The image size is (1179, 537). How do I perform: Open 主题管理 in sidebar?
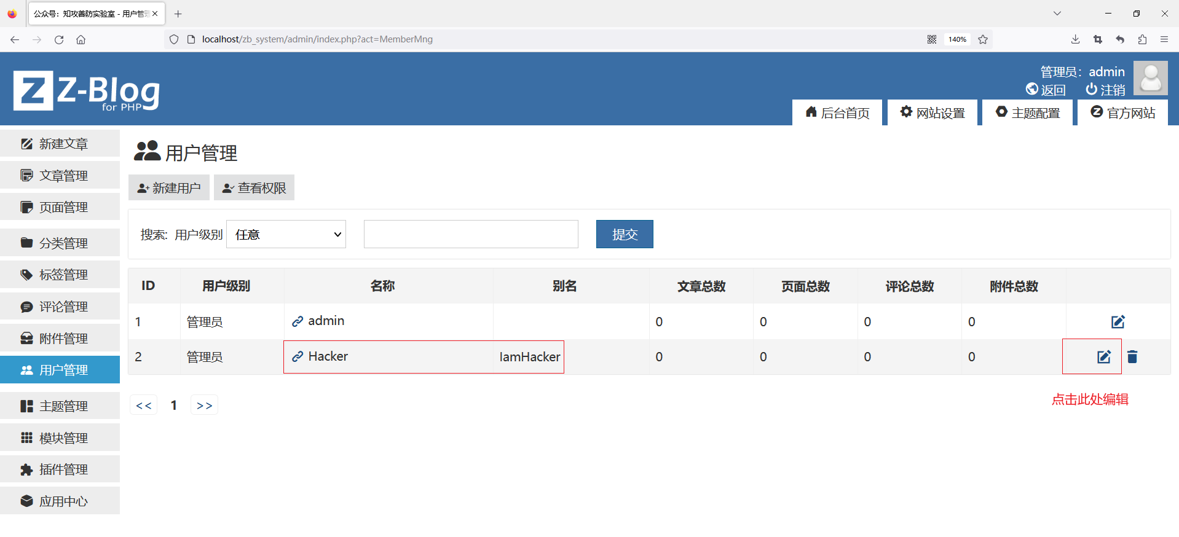(x=60, y=406)
